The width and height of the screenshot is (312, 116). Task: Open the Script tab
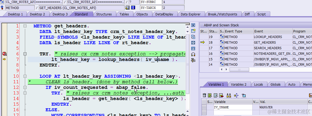[261, 14]
